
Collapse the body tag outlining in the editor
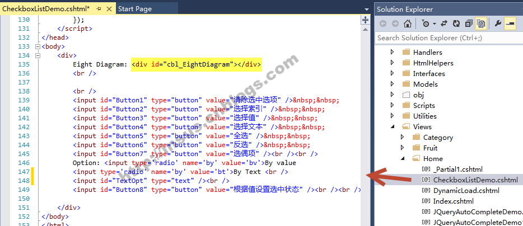coord(38,46)
